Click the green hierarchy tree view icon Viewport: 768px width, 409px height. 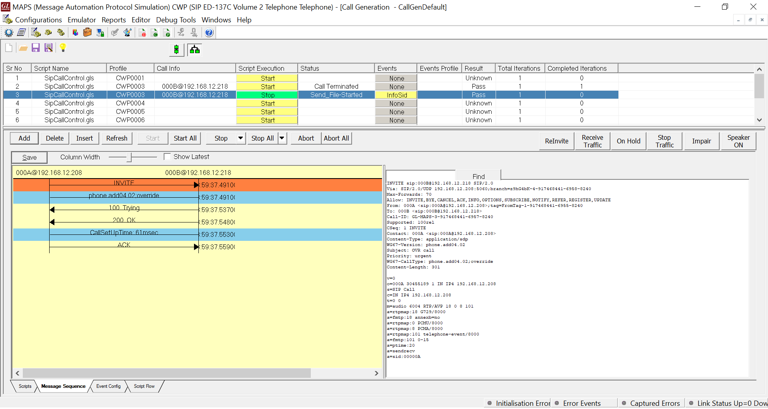tap(195, 50)
